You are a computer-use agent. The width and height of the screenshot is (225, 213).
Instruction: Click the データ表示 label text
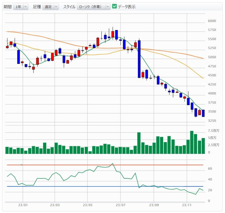pos(127,7)
